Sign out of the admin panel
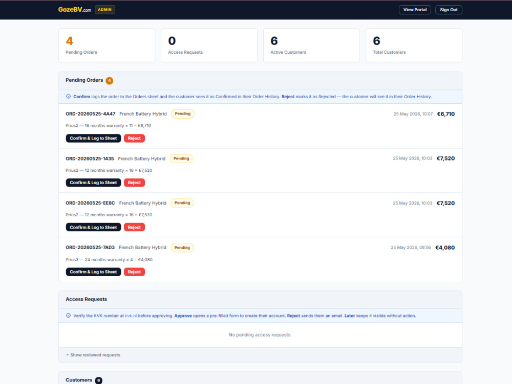Viewport: 512px width, 384px height. click(x=449, y=10)
